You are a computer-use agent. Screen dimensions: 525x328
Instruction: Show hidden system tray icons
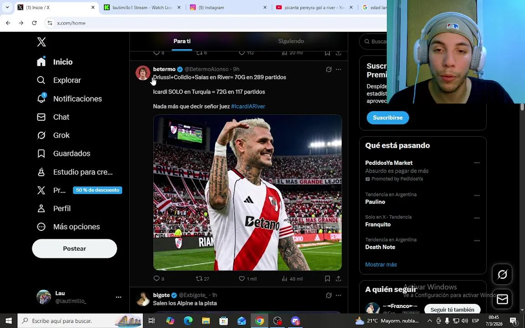click(430, 321)
